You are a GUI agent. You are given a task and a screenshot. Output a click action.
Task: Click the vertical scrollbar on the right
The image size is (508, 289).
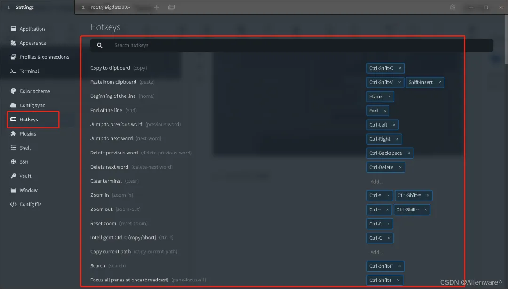[506, 39]
